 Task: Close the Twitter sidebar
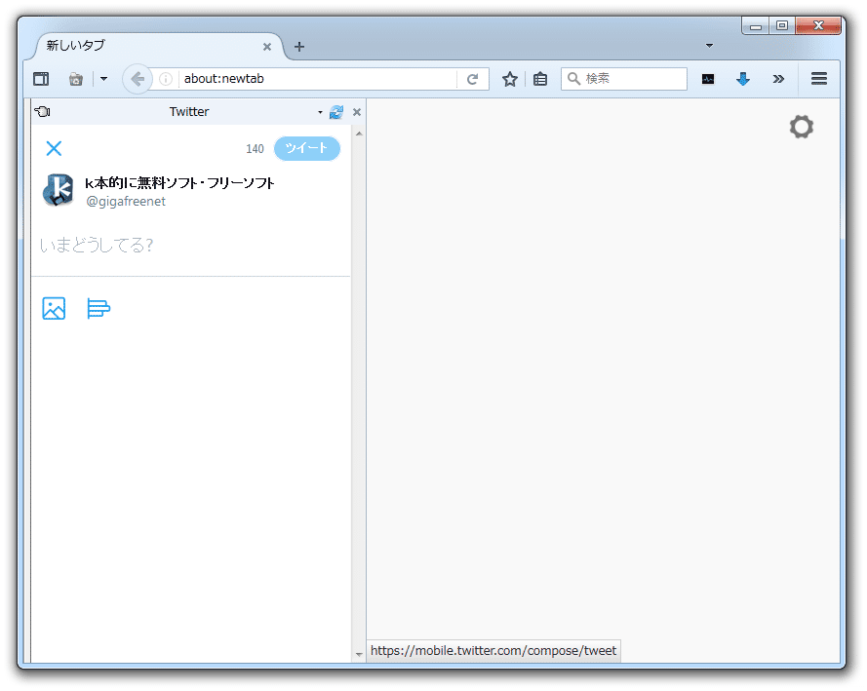(x=357, y=112)
